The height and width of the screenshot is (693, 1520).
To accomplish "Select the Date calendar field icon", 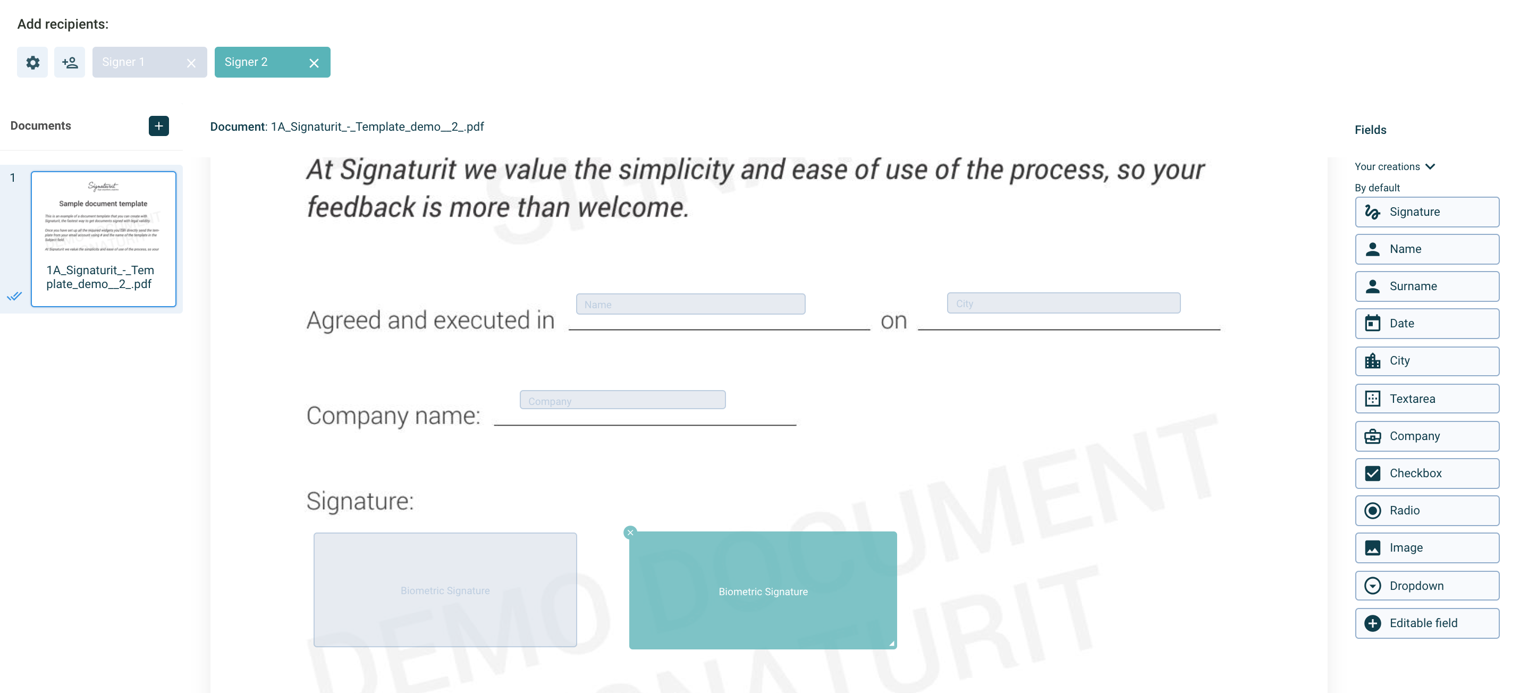I will tap(1372, 323).
